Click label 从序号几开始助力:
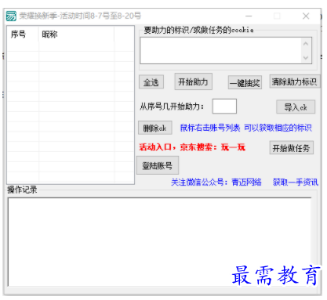The image size is (327, 300). click(172, 107)
